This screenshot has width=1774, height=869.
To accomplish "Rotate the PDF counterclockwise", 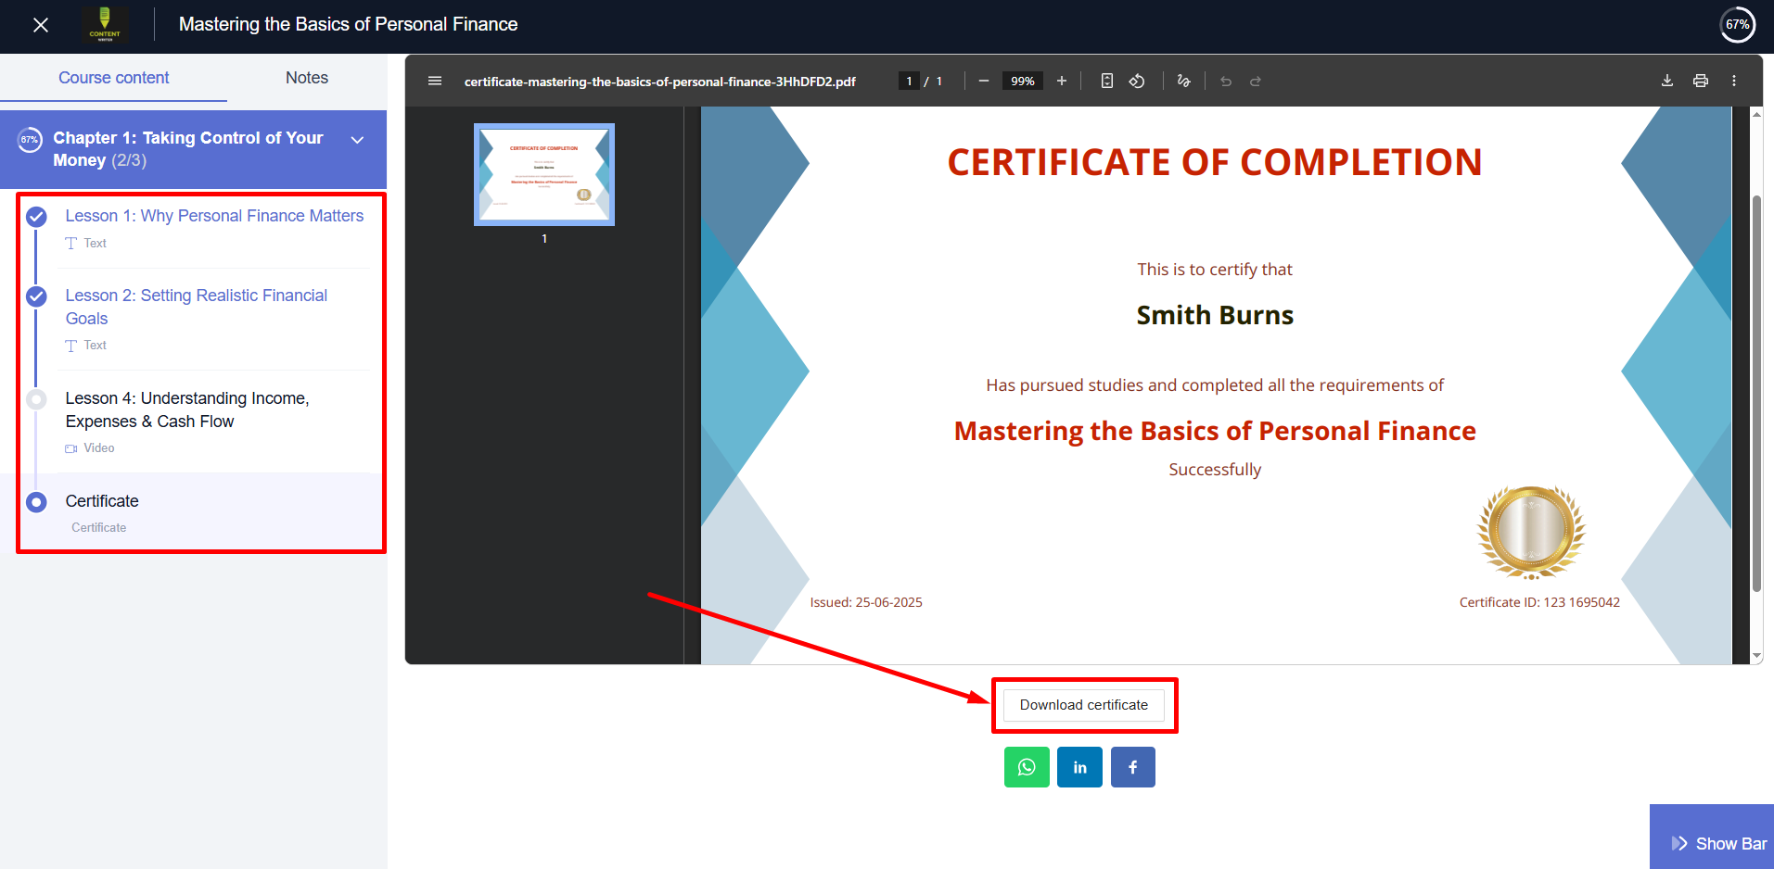I will [x=1137, y=81].
